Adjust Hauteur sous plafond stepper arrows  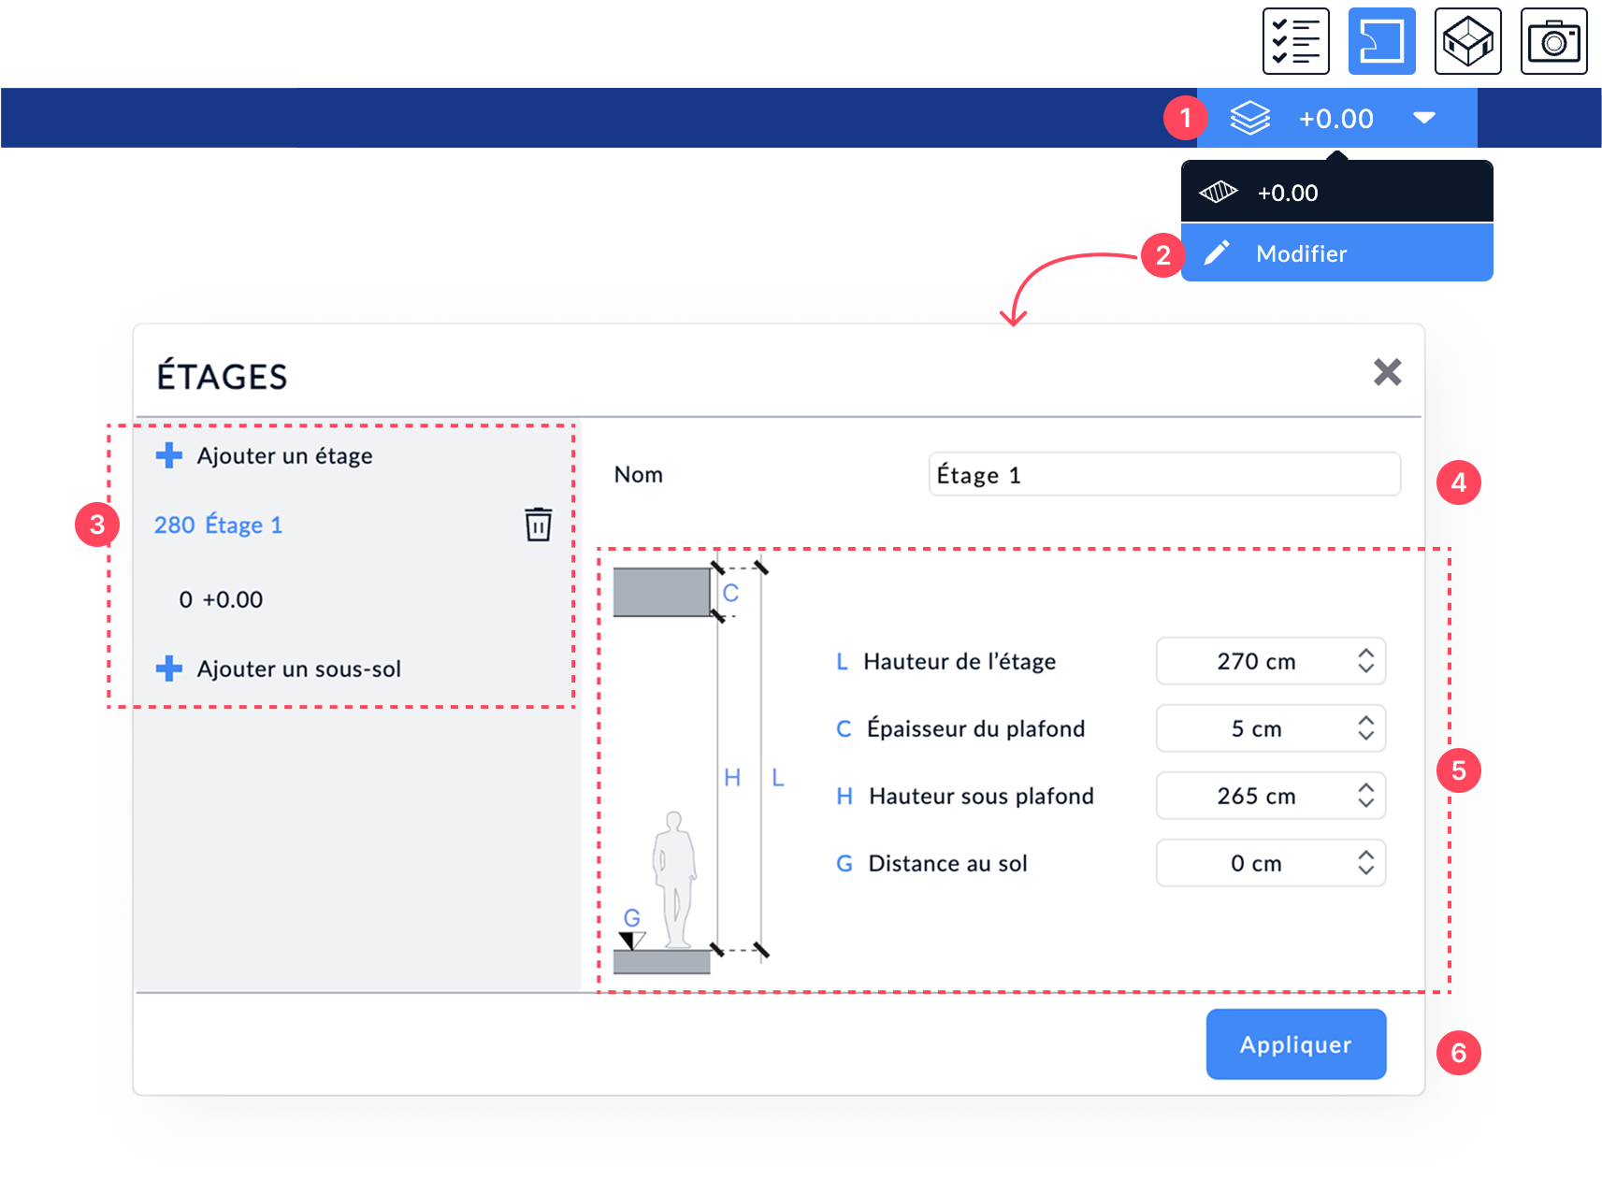point(1365,796)
